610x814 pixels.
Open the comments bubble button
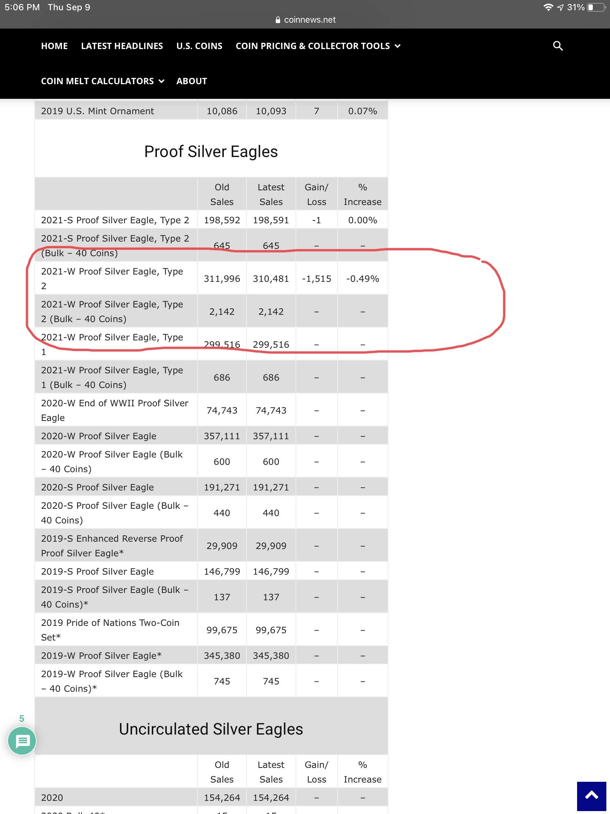[22, 740]
